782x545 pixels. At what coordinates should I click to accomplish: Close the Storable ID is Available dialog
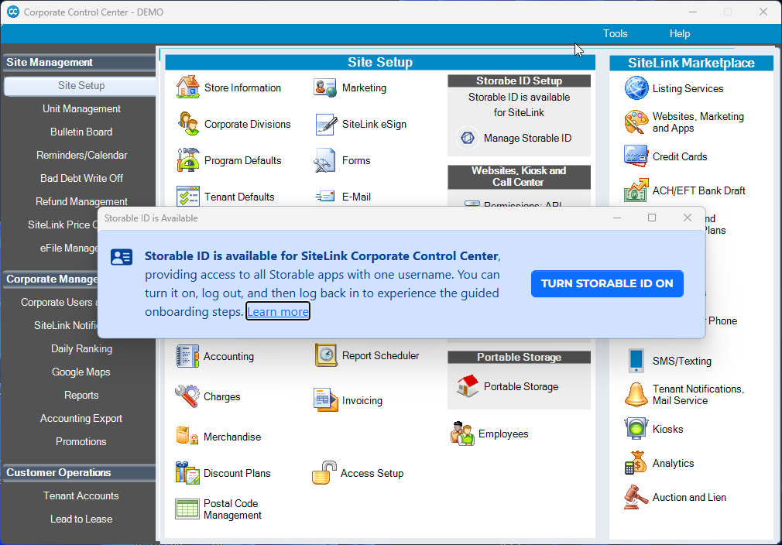688,218
